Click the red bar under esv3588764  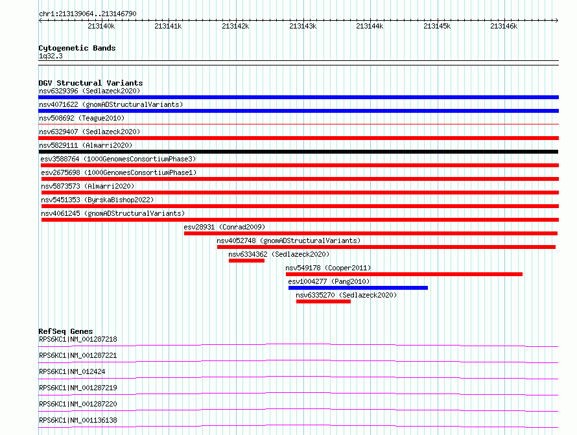click(300, 165)
